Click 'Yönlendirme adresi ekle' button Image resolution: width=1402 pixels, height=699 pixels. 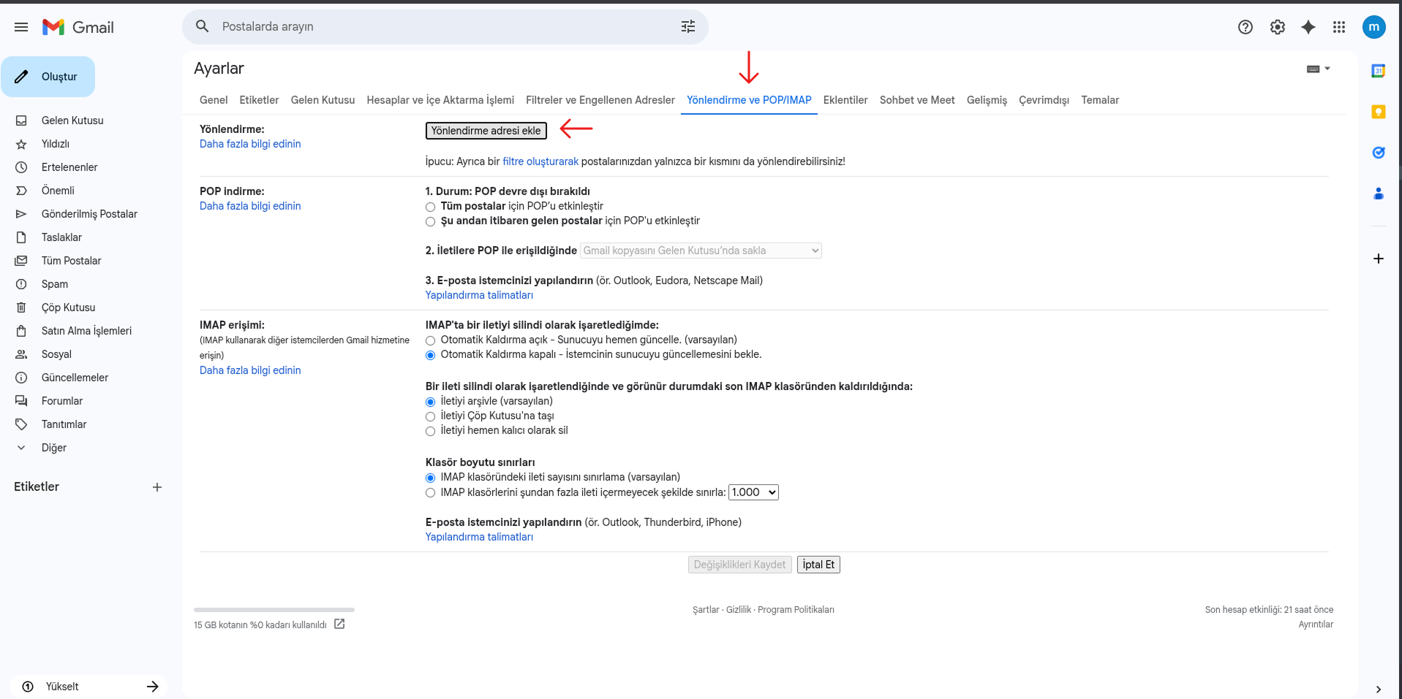click(486, 131)
